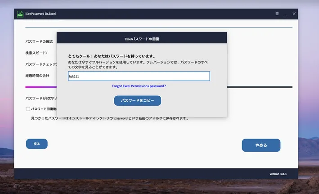
Task: Click the Version 3.8.3 text
Action: point(278,174)
